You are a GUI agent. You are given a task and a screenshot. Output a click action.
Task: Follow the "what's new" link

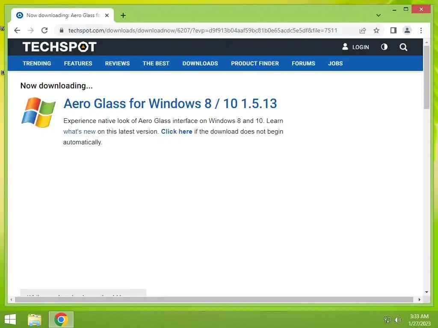click(x=79, y=132)
